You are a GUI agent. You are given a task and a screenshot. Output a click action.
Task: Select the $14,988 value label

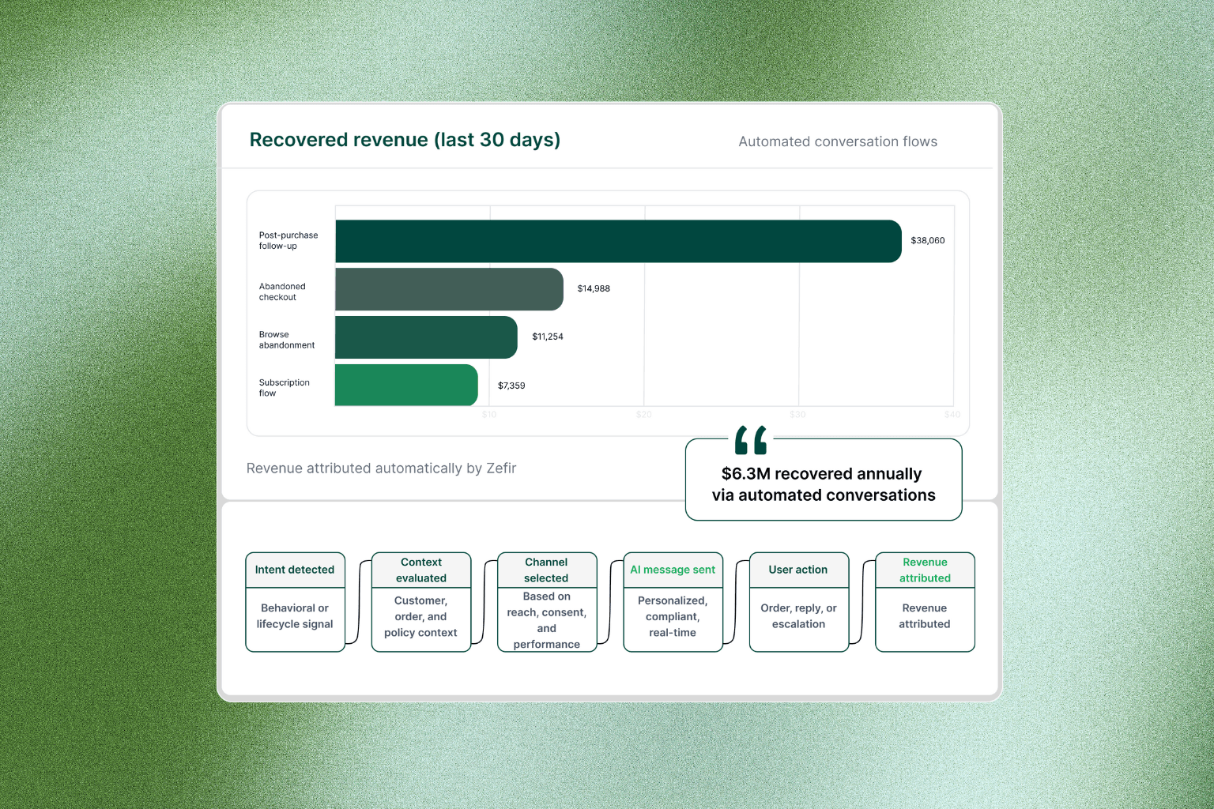coord(594,288)
